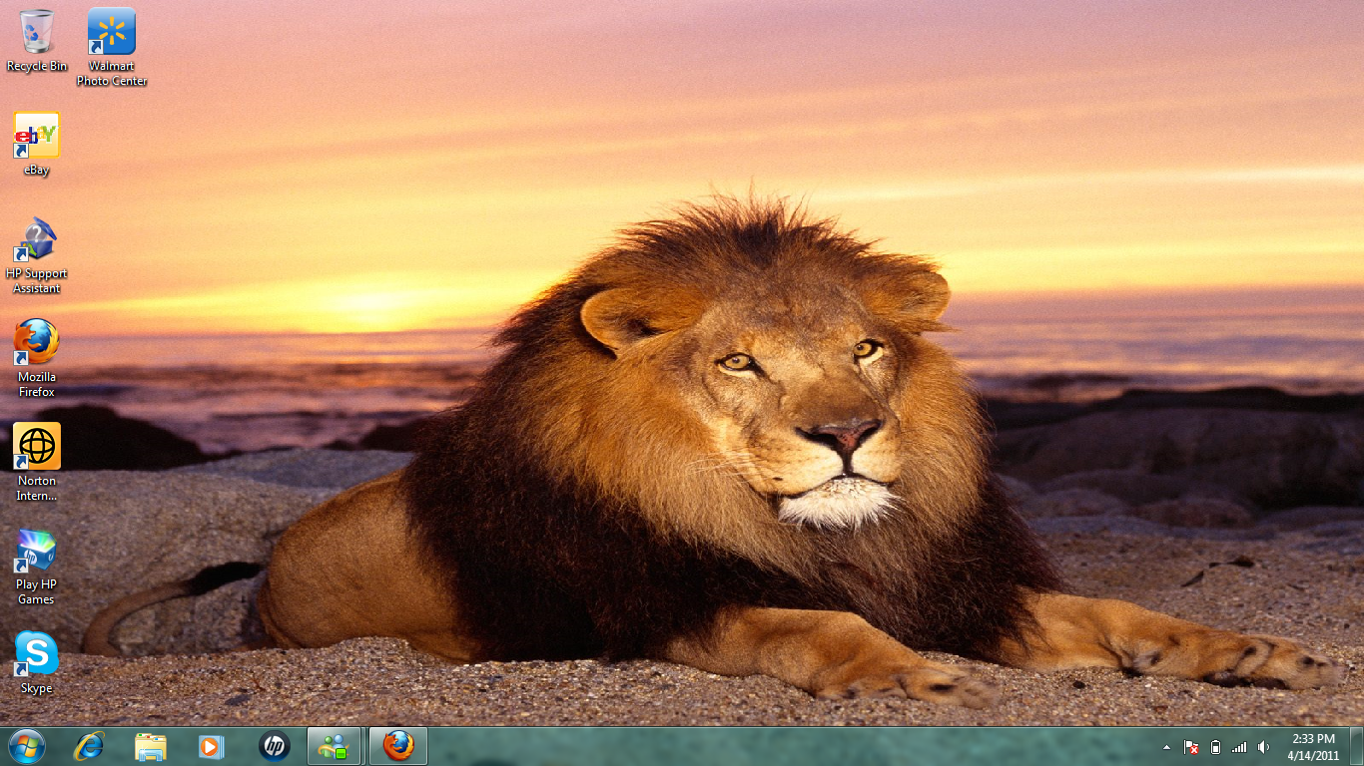The height and width of the screenshot is (766, 1364).
Task: Open Windows Media Player from taskbar
Action: click(212, 746)
